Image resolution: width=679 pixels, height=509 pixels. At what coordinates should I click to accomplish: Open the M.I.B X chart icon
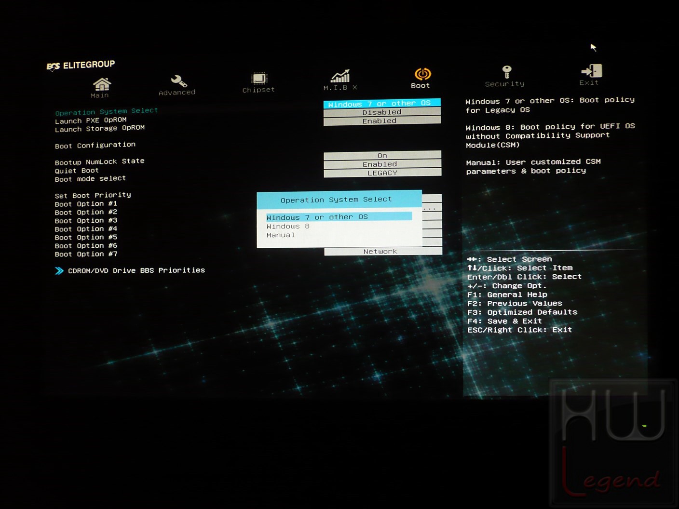[340, 76]
